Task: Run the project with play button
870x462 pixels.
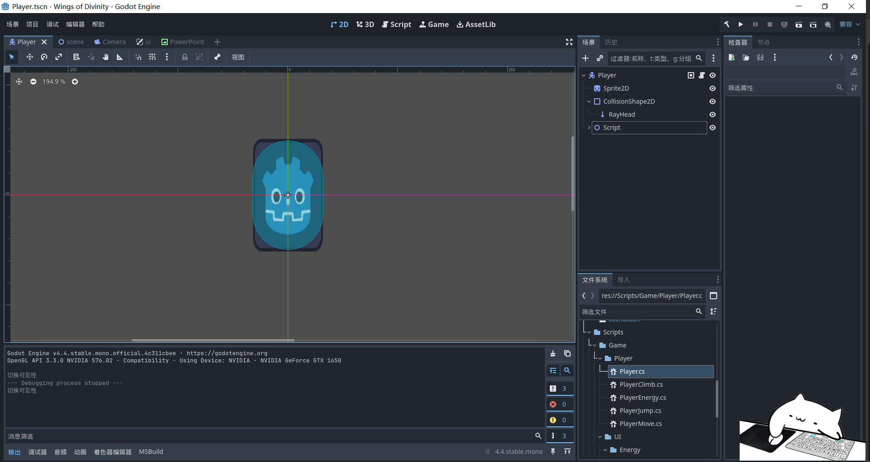Action: tap(741, 24)
